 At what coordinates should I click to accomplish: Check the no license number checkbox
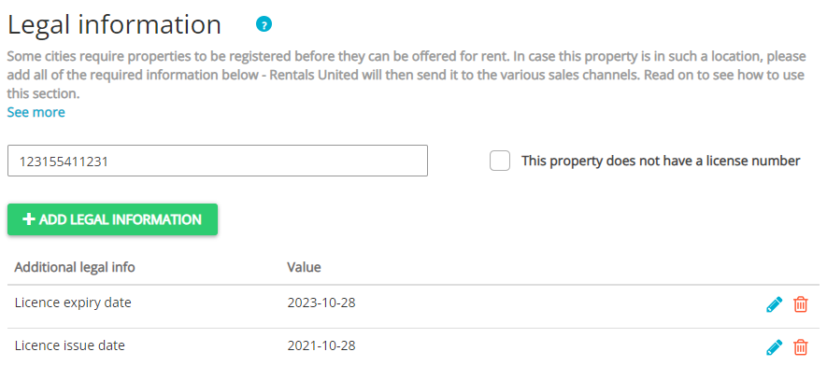point(500,161)
